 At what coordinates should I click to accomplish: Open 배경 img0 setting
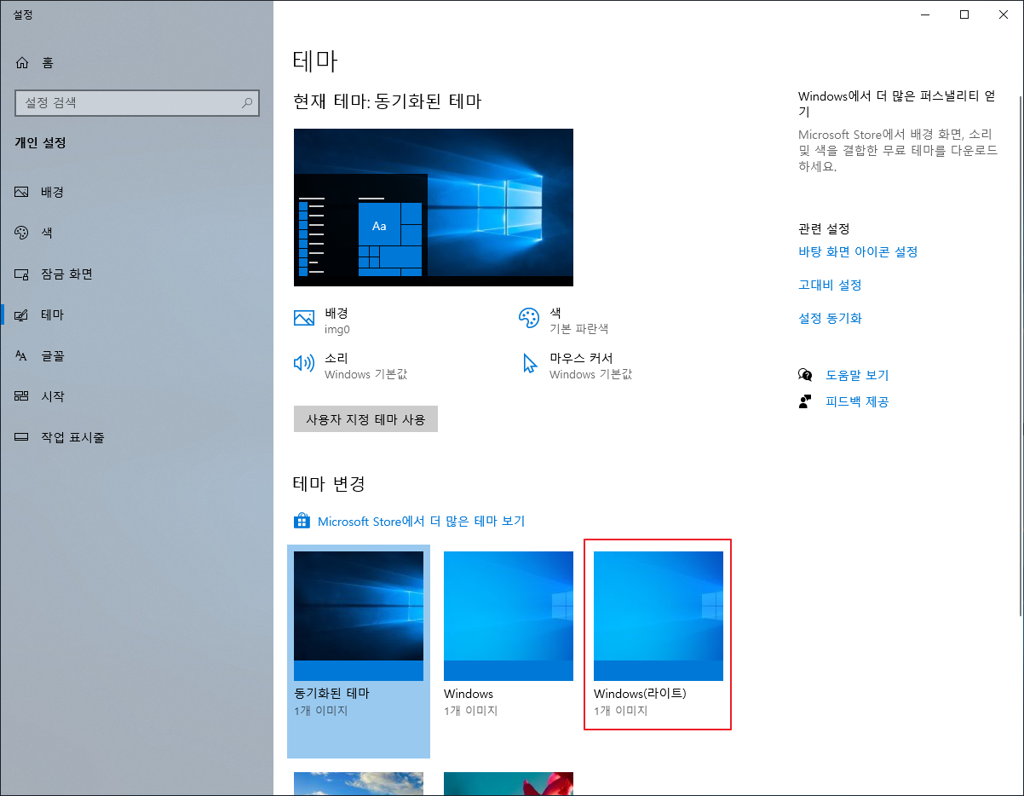click(x=322, y=320)
